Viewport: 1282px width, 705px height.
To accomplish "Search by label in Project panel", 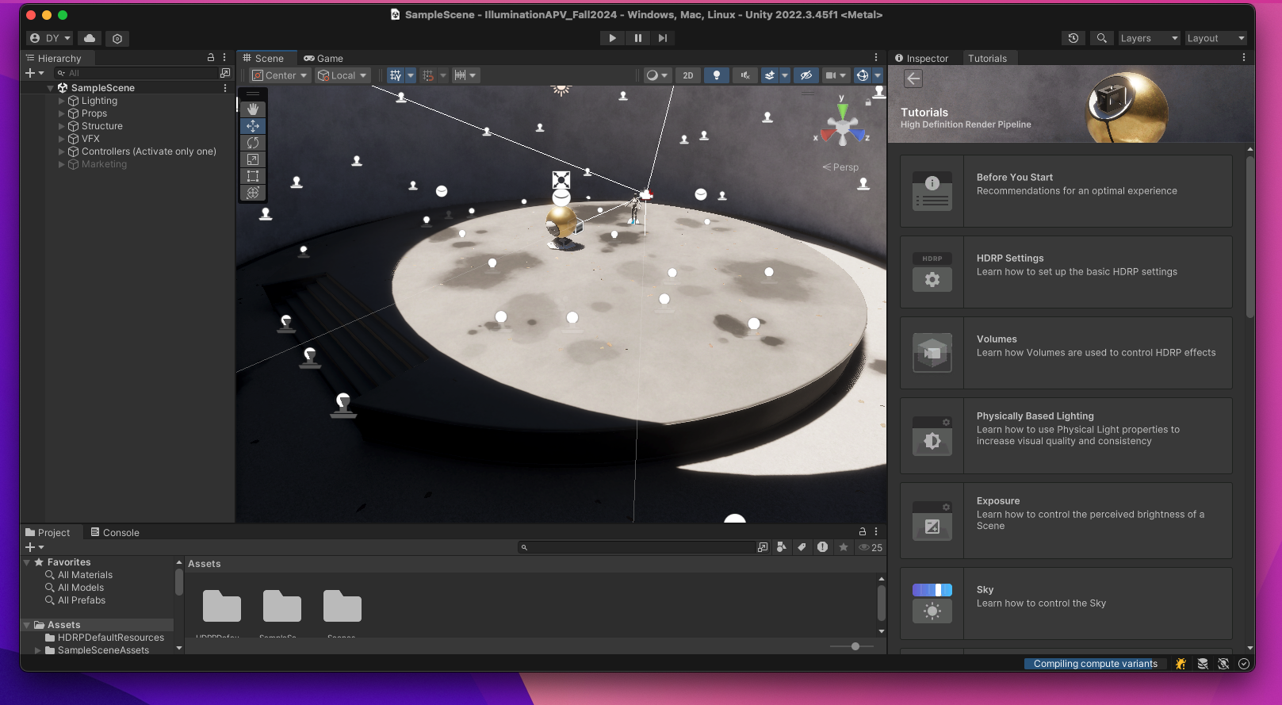I will pos(802,547).
